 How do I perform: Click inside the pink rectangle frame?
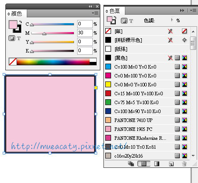50,114
